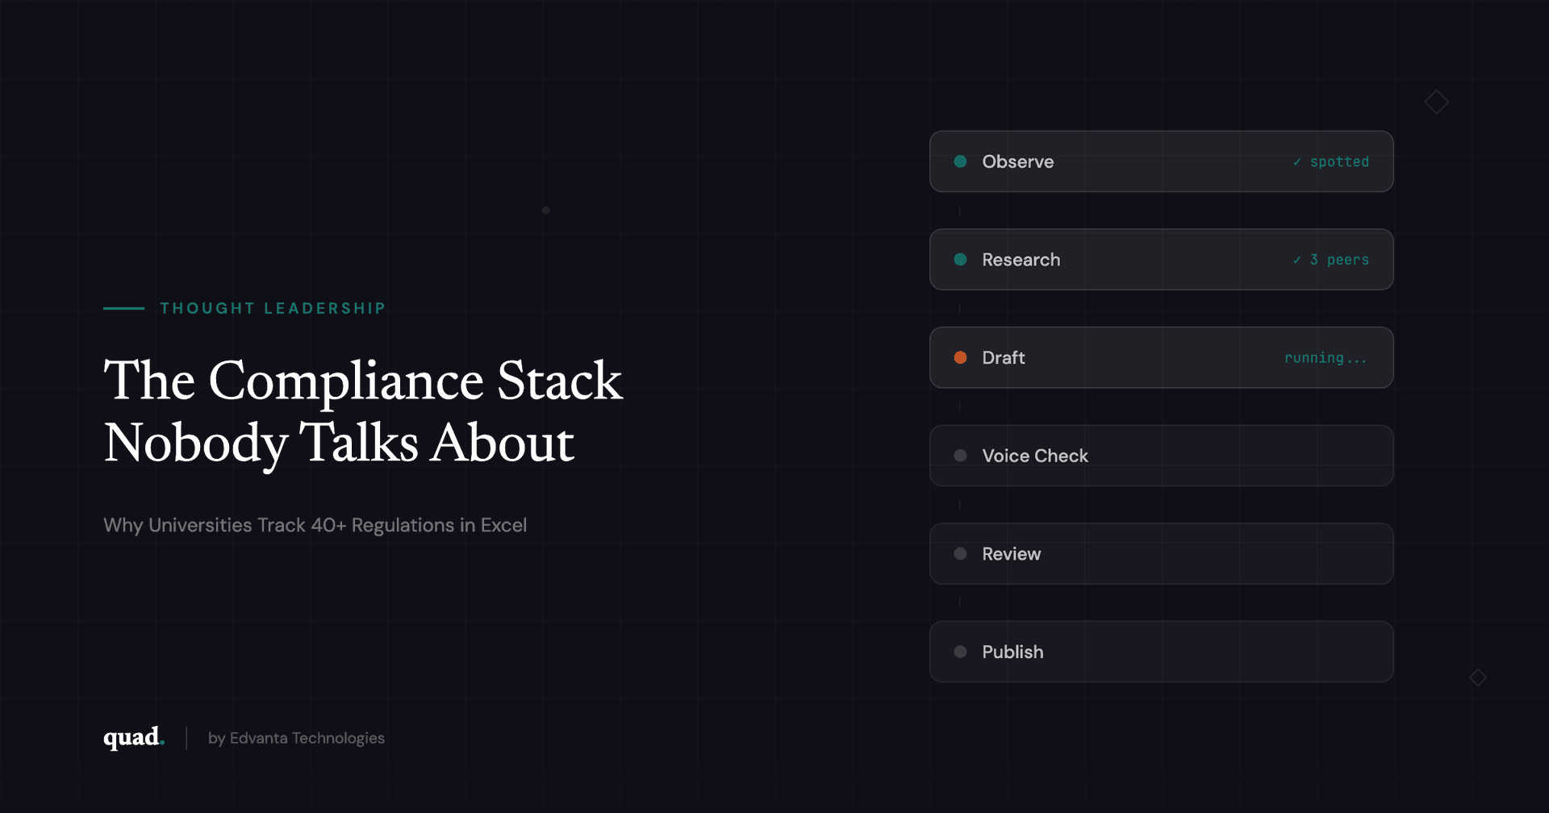Click the large diamond outline icon top right
Viewport: 1549px width, 813px height.
(1436, 102)
